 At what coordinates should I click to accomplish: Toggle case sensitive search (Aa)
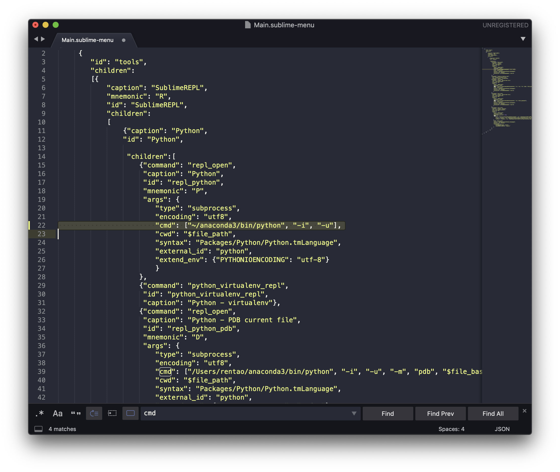point(57,413)
